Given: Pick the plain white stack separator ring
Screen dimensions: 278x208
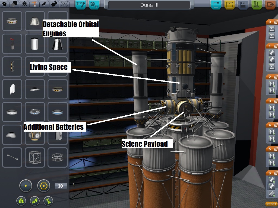Looking at the screenshot, I should click(12, 112).
